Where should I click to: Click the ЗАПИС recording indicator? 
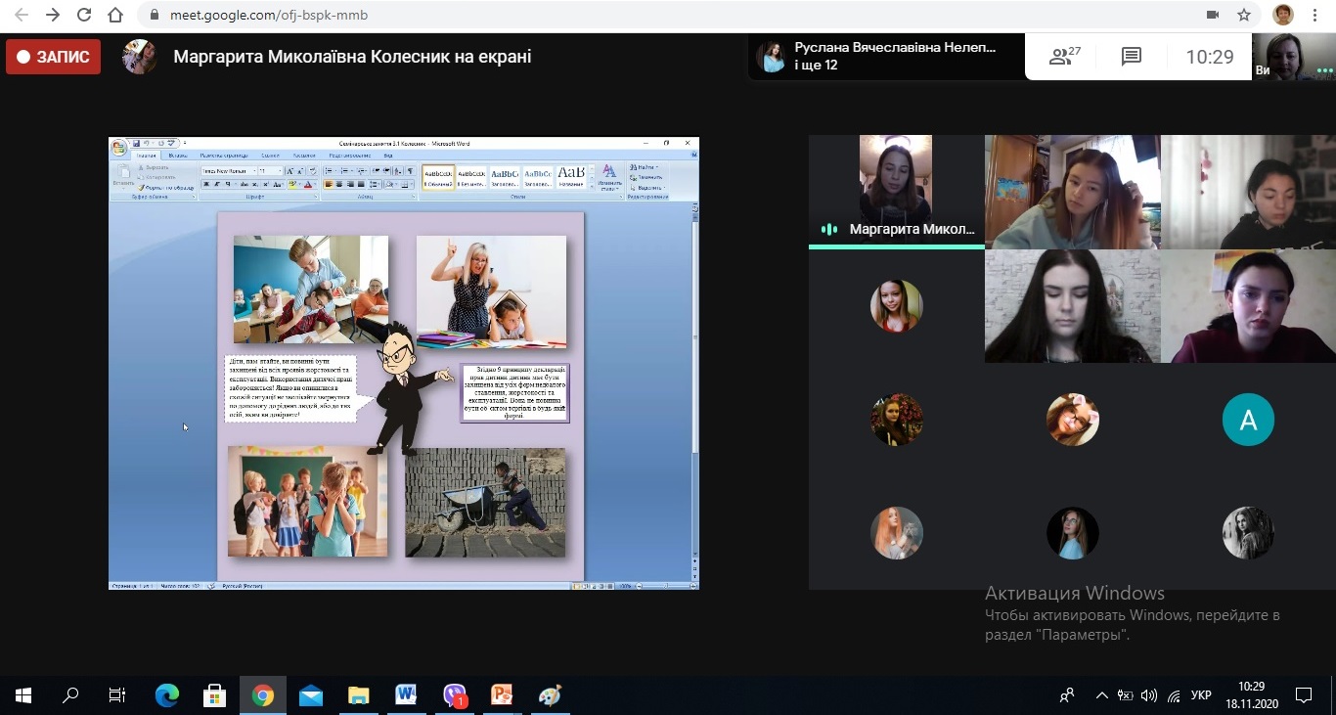(x=54, y=57)
